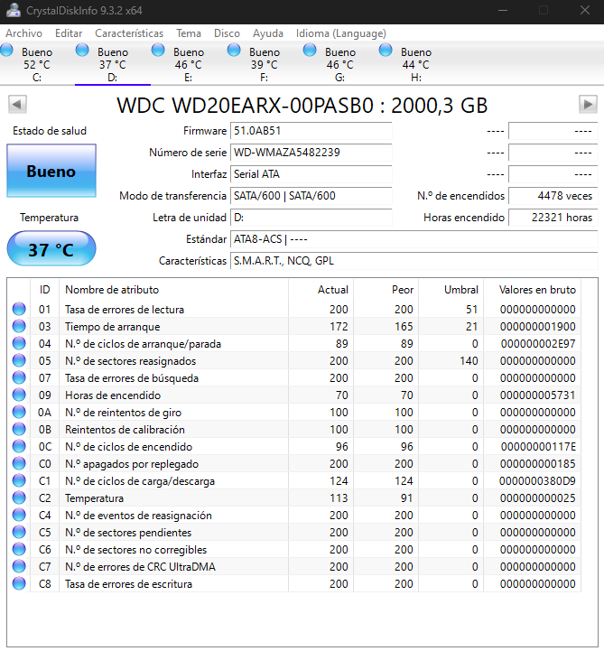
Task: Click status orb for reintentos de giro
Action: point(19,412)
